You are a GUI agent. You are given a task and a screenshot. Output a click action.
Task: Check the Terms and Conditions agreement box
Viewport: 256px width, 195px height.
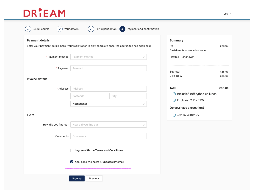coord(72,150)
